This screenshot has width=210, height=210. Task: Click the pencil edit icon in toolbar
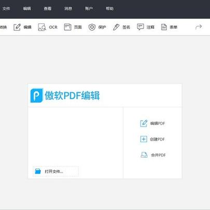tap(17, 27)
